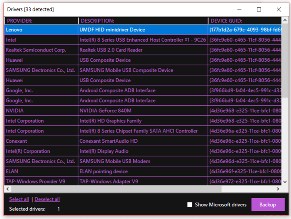Click the Select all link
Image resolution: width=291 pixels, height=219 pixels.
pyautogui.click(x=19, y=199)
